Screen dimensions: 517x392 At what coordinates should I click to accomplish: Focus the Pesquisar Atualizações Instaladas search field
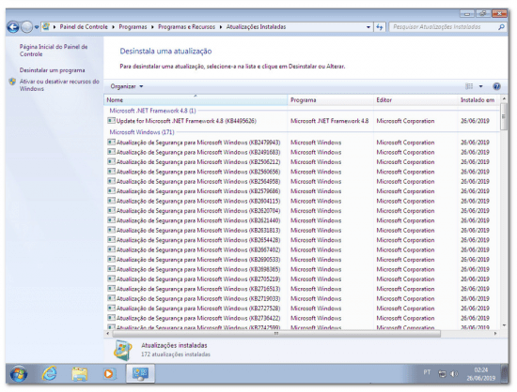443,27
